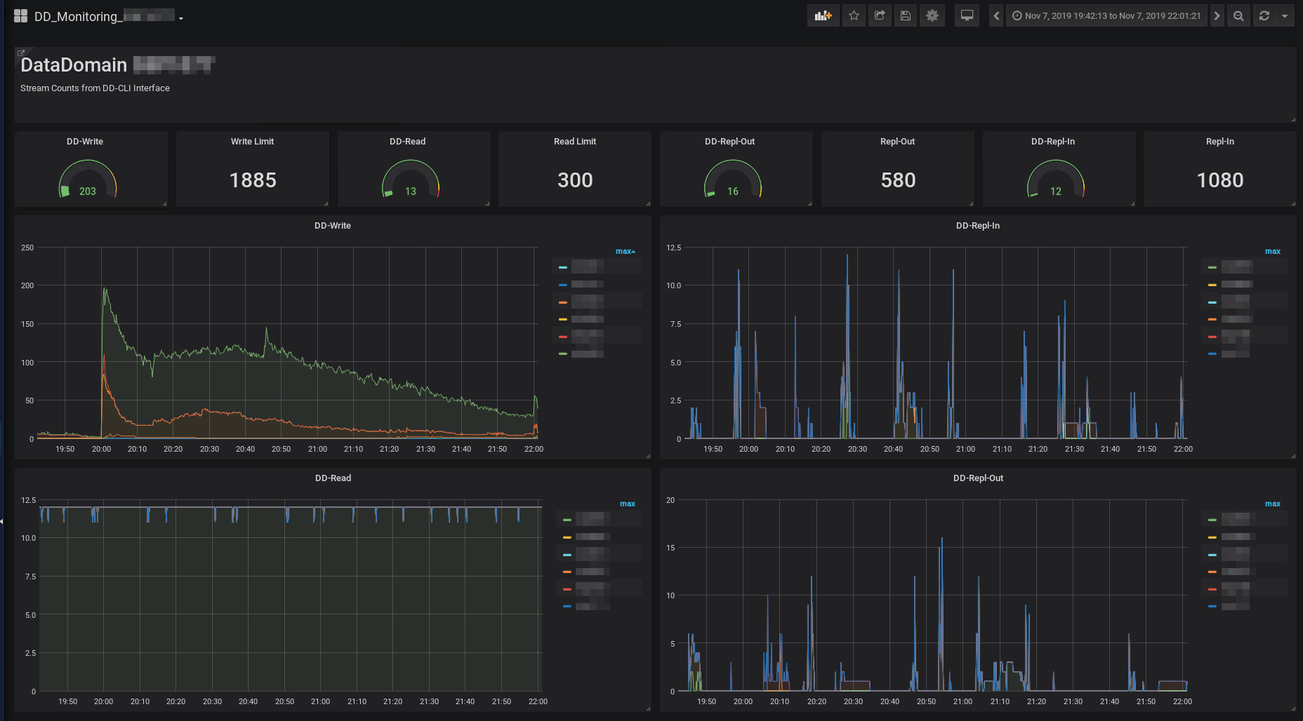Click yellow series swatch in DD-Repl-Out legend
Viewport: 1303px width, 721px height.
point(1212,537)
